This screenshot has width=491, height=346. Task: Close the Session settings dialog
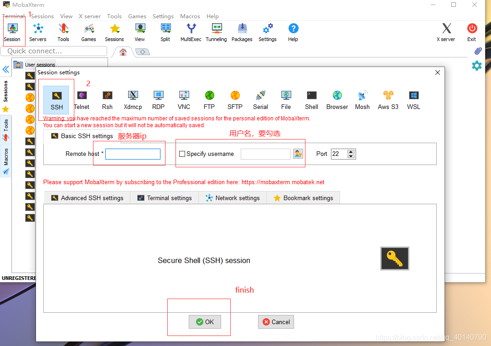click(x=438, y=72)
